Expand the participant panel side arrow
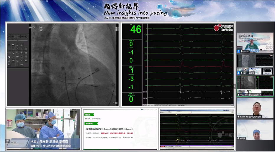This screenshot has width=275, height=152. click(x=235, y=86)
